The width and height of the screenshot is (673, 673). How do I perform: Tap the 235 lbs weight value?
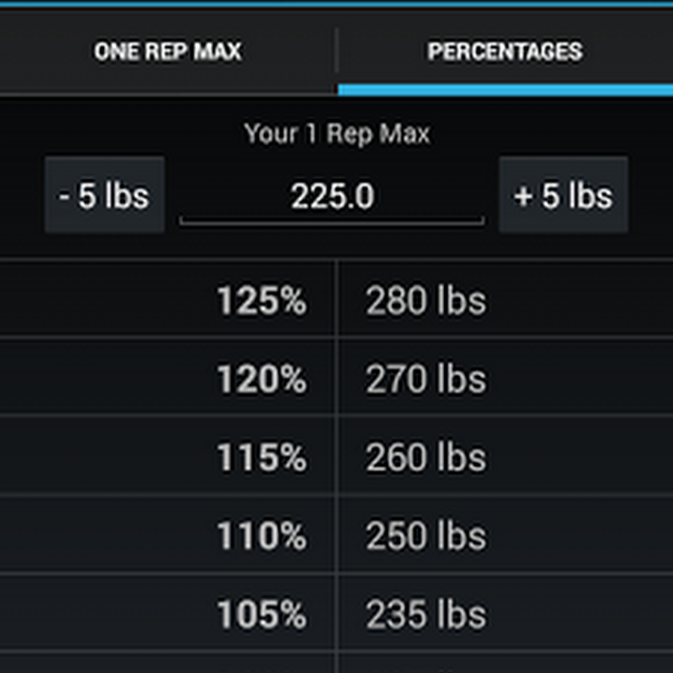tap(425, 615)
